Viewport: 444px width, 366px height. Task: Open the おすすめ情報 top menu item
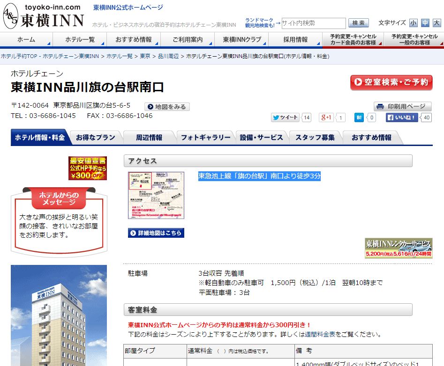click(x=134, y=40)
